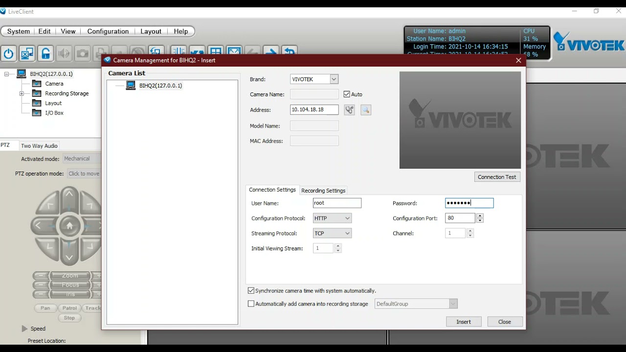626x352 pixels.
Task: Click the Patrol button
Action: tap(69, 308)
